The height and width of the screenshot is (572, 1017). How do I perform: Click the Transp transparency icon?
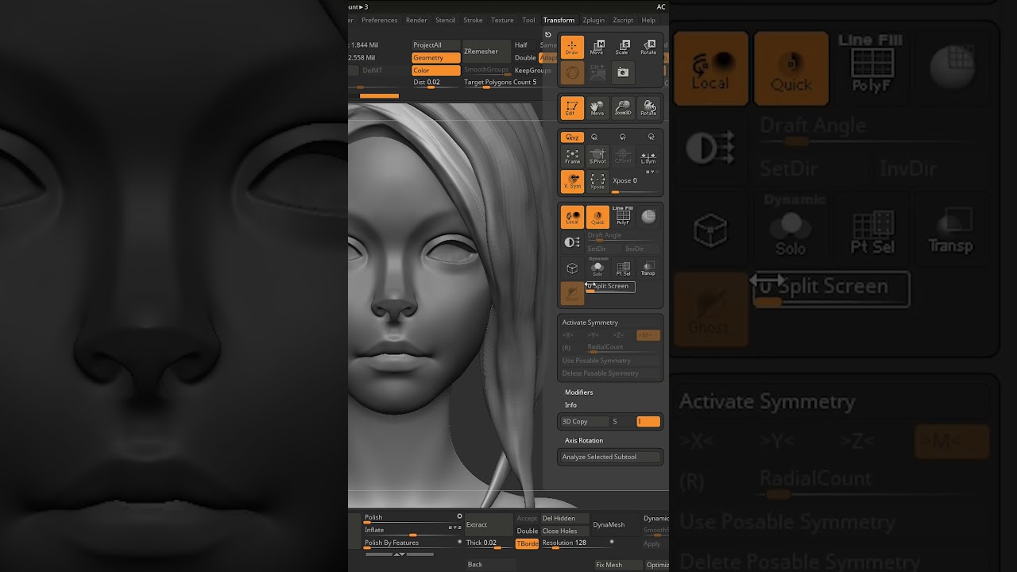click(648, 269)
